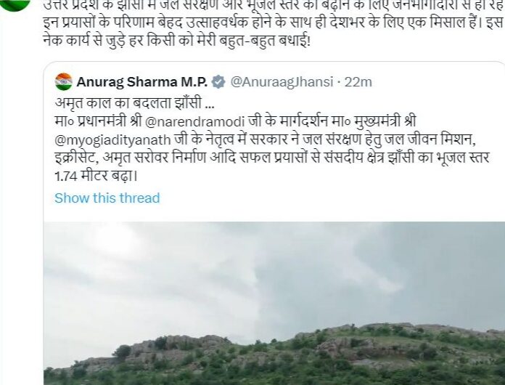Visit the @AnuraagJhansi handle
This screenshot has width=505, height=385.
click(282, 82)
